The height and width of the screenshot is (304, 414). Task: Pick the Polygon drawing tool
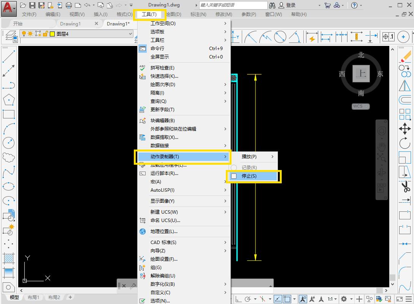tap(8, 99)
